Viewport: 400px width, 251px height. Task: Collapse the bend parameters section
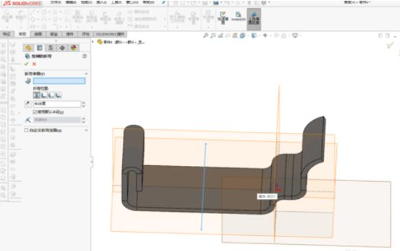[86, 73]
